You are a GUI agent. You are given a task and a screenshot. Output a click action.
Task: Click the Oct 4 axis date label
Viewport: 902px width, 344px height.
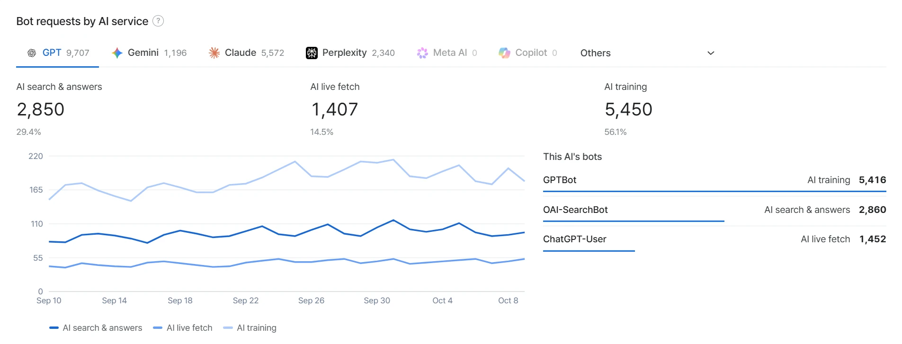click(x=443, y=300)
